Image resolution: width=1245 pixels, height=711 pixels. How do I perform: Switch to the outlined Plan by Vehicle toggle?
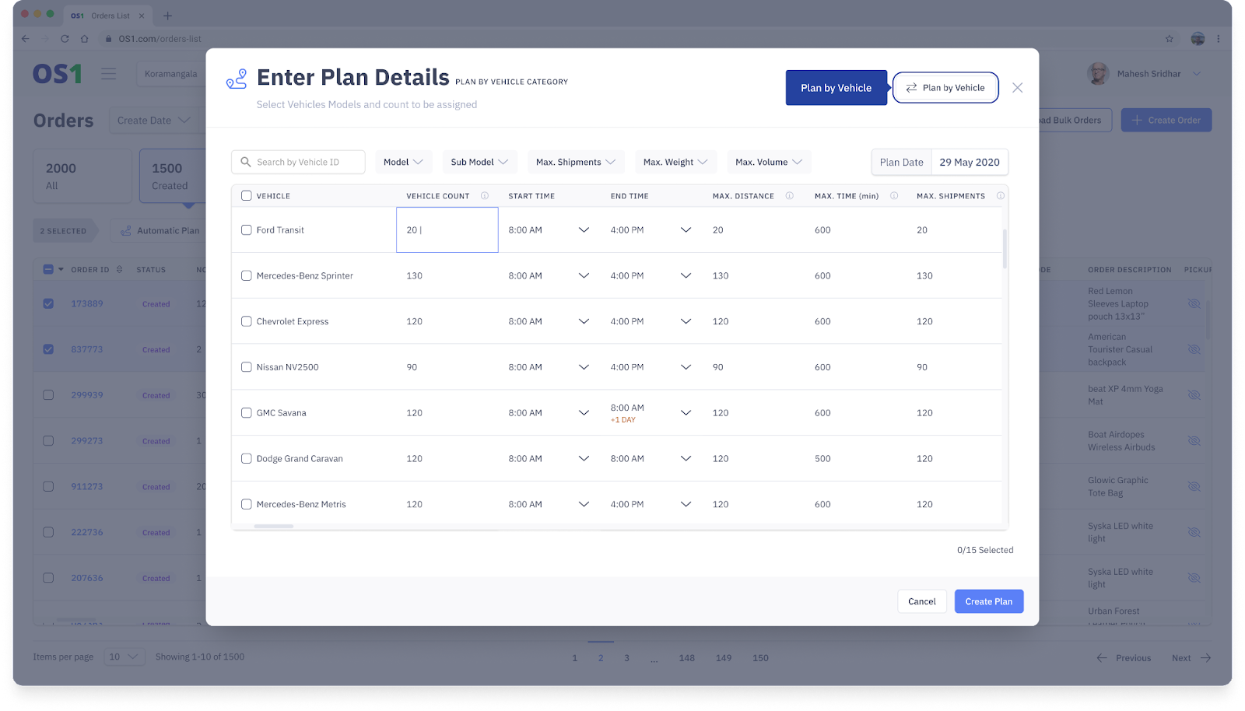click(x=945, y=88)
